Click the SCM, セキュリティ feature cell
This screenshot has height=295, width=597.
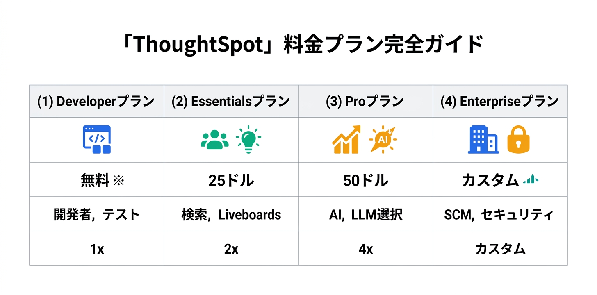[x=500, y=215]
